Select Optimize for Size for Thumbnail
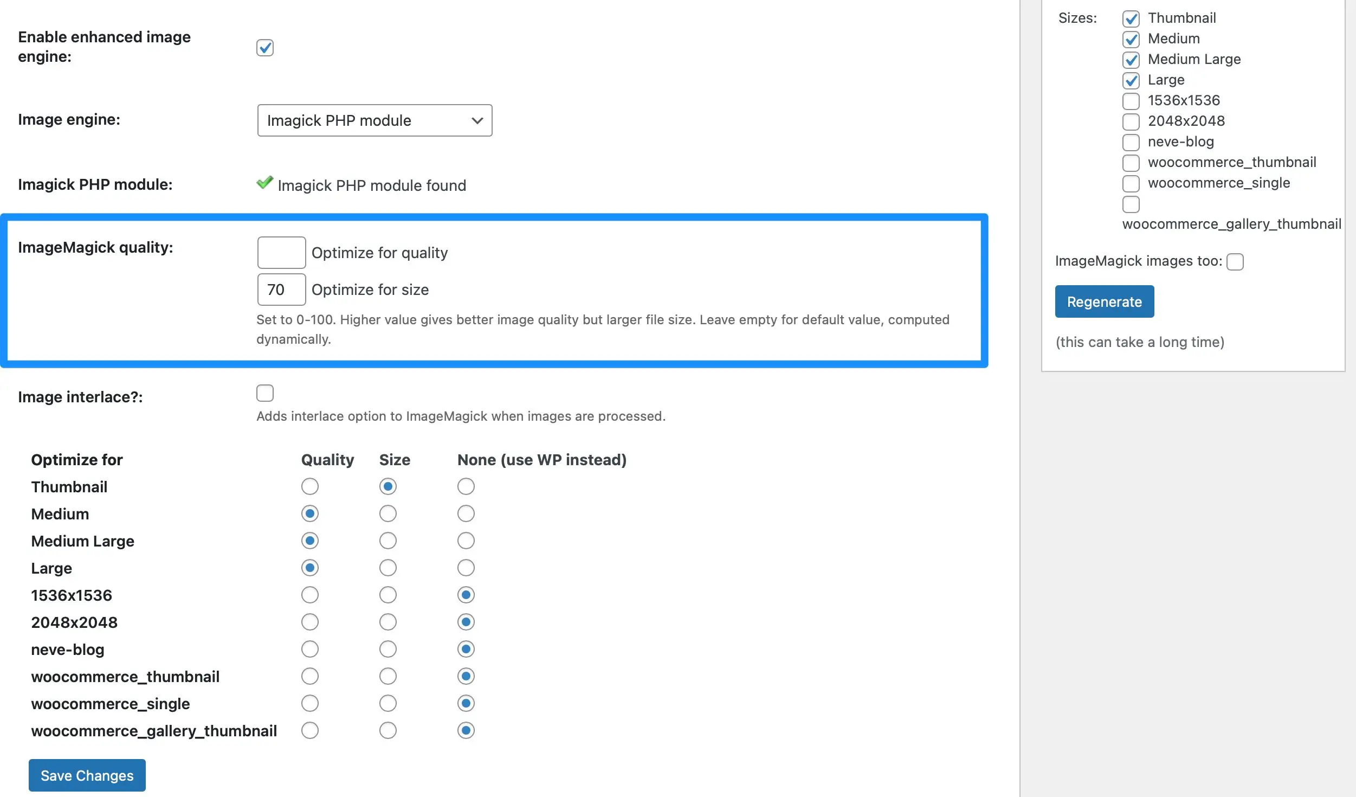 (x=387, y=486)
